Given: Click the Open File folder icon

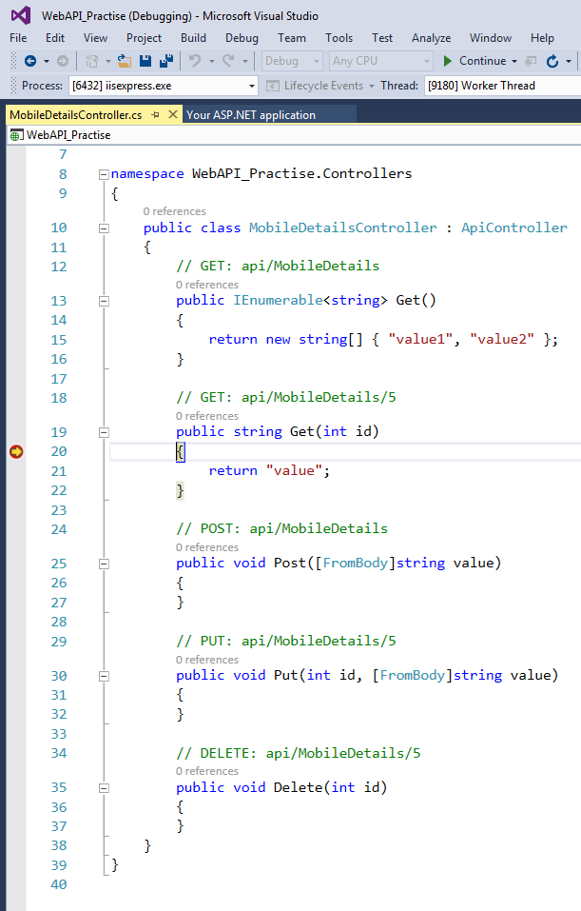Looking at the screenshot, I should point(125,61).
